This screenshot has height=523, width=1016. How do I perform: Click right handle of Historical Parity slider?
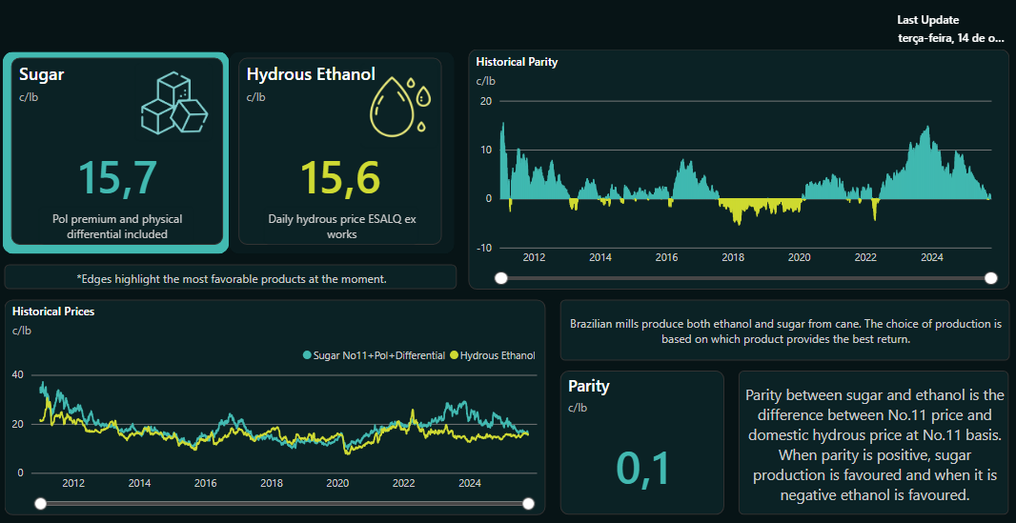click(991, 278)
